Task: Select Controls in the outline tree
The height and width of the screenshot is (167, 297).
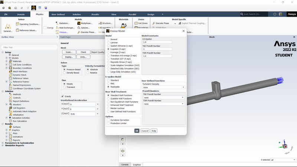Action: coord(17,98)
